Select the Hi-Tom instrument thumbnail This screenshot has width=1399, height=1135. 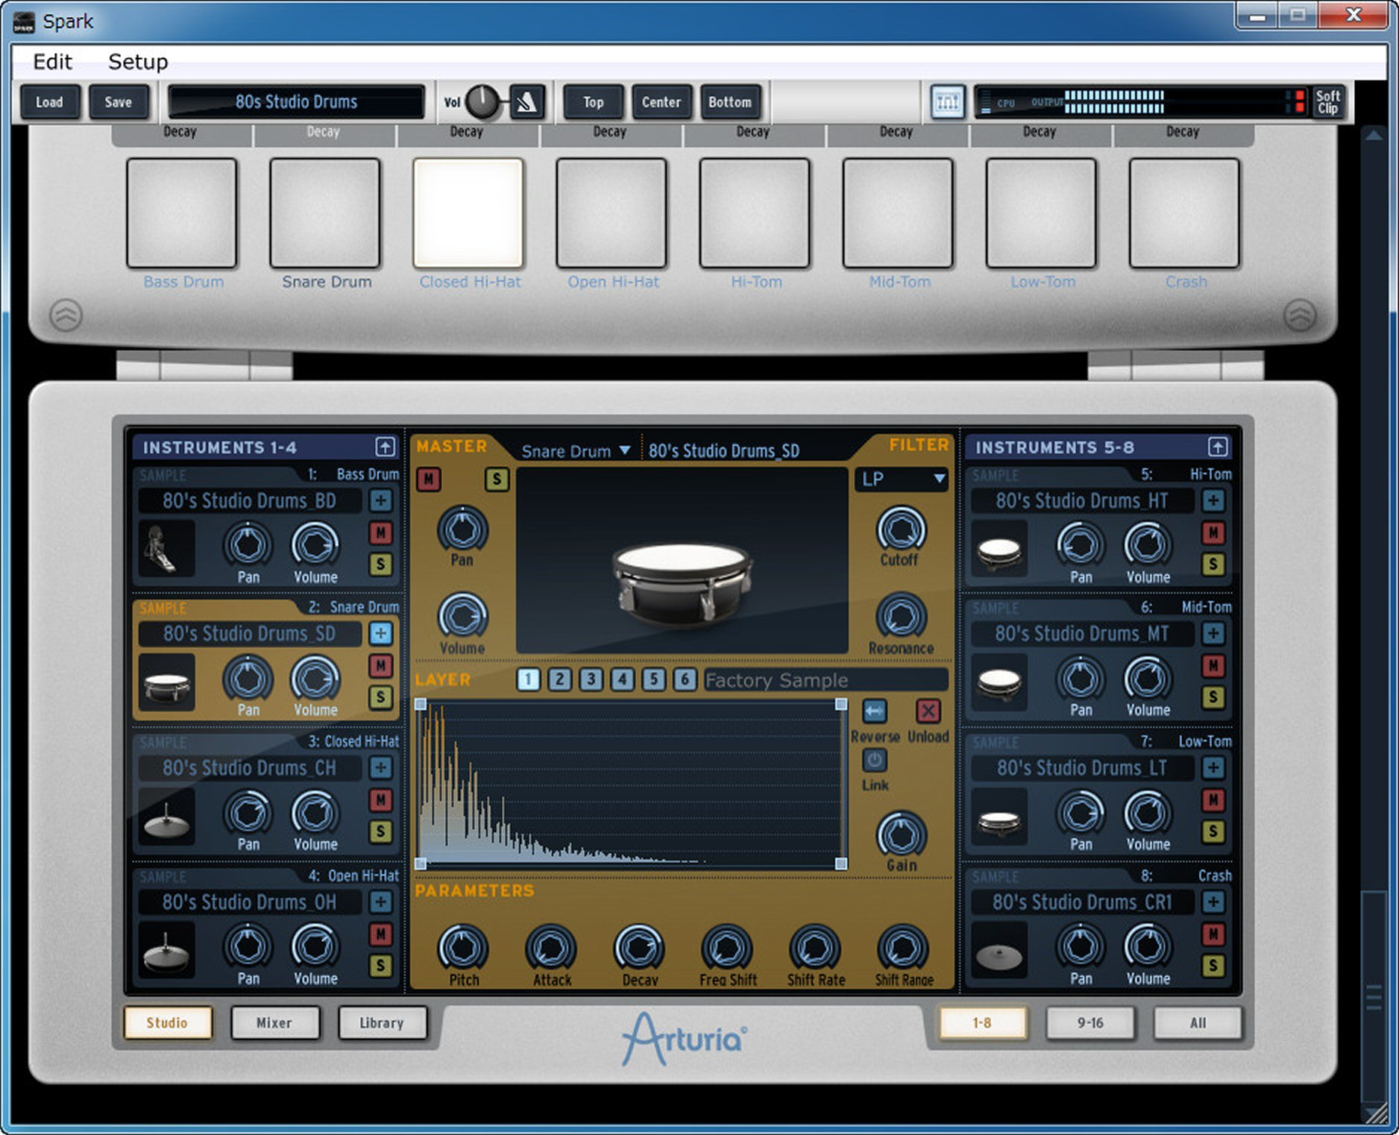[x=1000, y=549]
